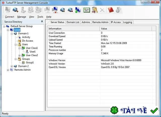Viewport: 161px width, 117px height.
Task: Expand the User Class2 node
Action: tap(19, 55)
